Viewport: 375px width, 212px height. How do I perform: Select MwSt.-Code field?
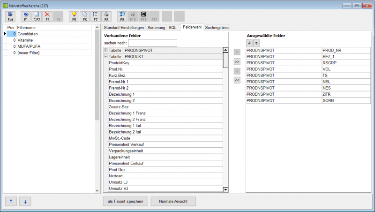[x=165, y=138]
